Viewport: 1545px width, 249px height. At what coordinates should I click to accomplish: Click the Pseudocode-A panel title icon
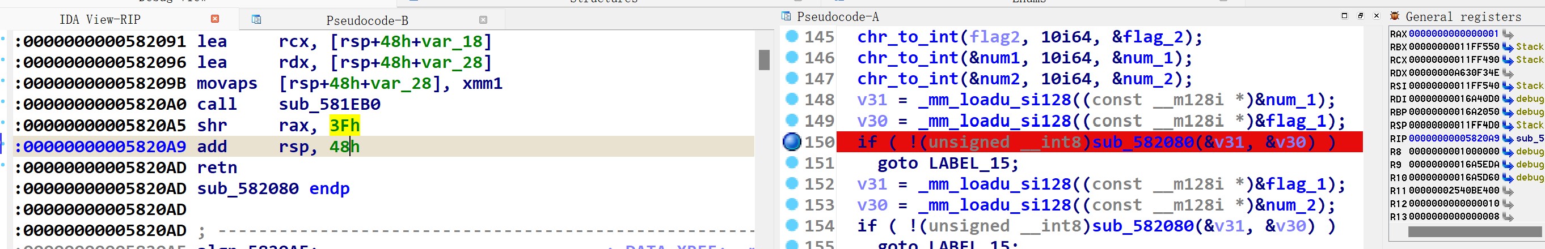[786, 16]
